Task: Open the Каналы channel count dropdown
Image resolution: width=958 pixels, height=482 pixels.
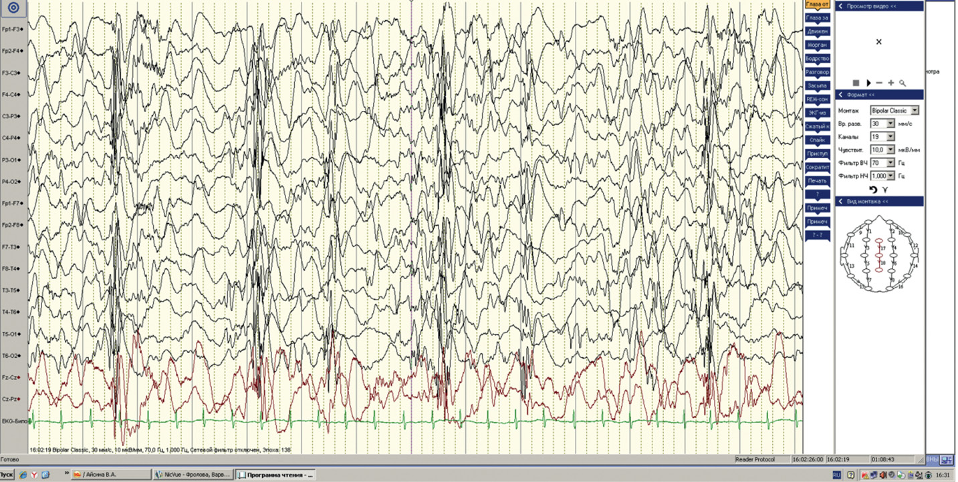Action: [x=890, y=136]
